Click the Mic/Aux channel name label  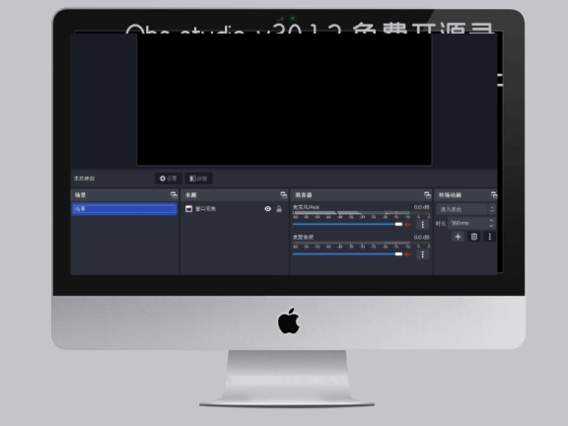click(x=306, y=207)
